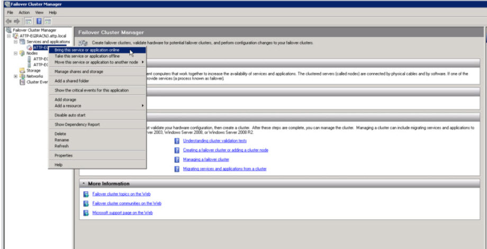This screenshot has height=249, width=487.
Task: Choose Delete in the context menu
Action: (x=97, y=134)
